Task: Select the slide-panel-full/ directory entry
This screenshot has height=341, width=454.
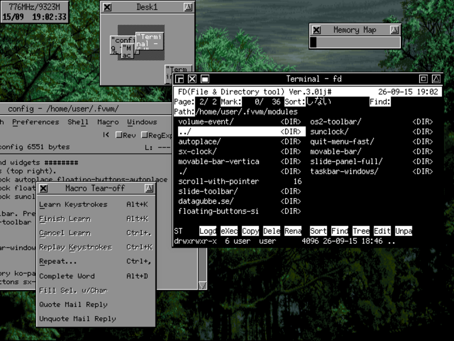Action: click(x=372, y=161)
